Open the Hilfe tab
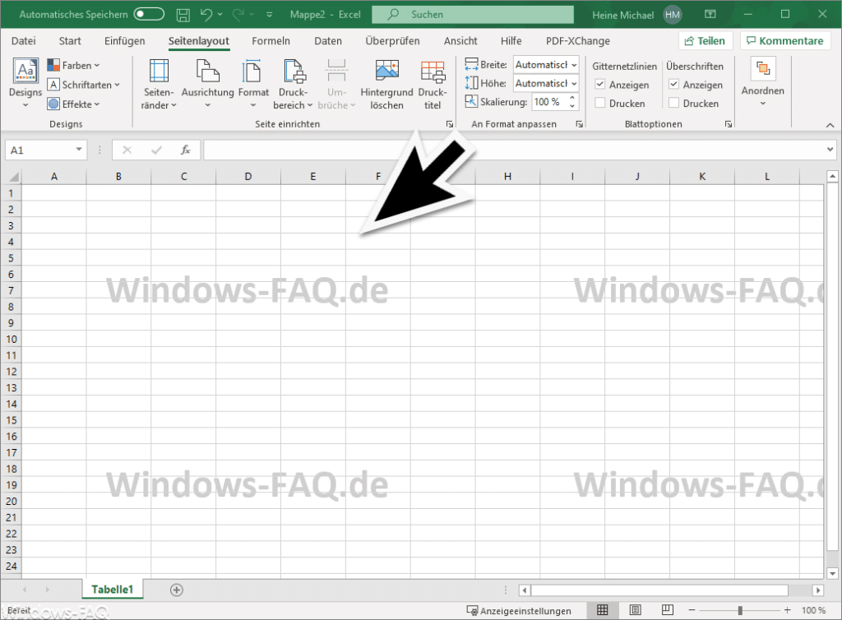842x620 pixels. (x=511, y=41)
